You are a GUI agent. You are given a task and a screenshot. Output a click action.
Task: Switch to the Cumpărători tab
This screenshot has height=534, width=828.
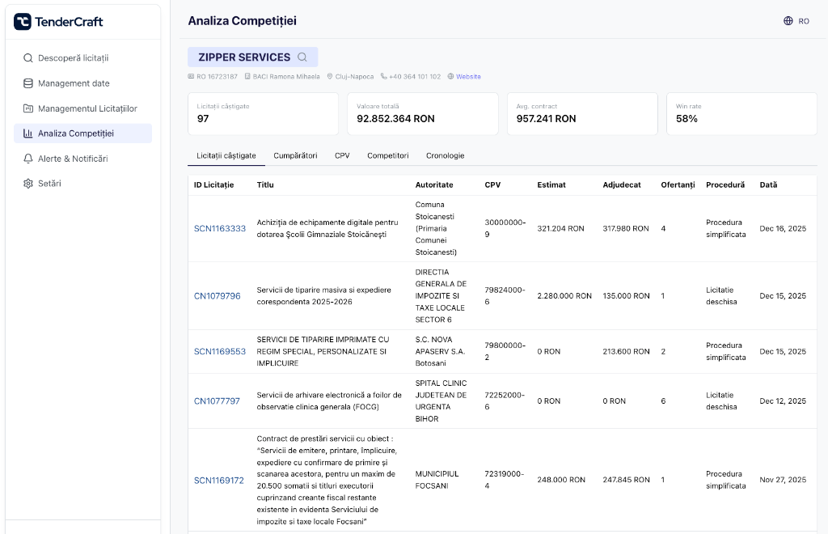[295, 155]
